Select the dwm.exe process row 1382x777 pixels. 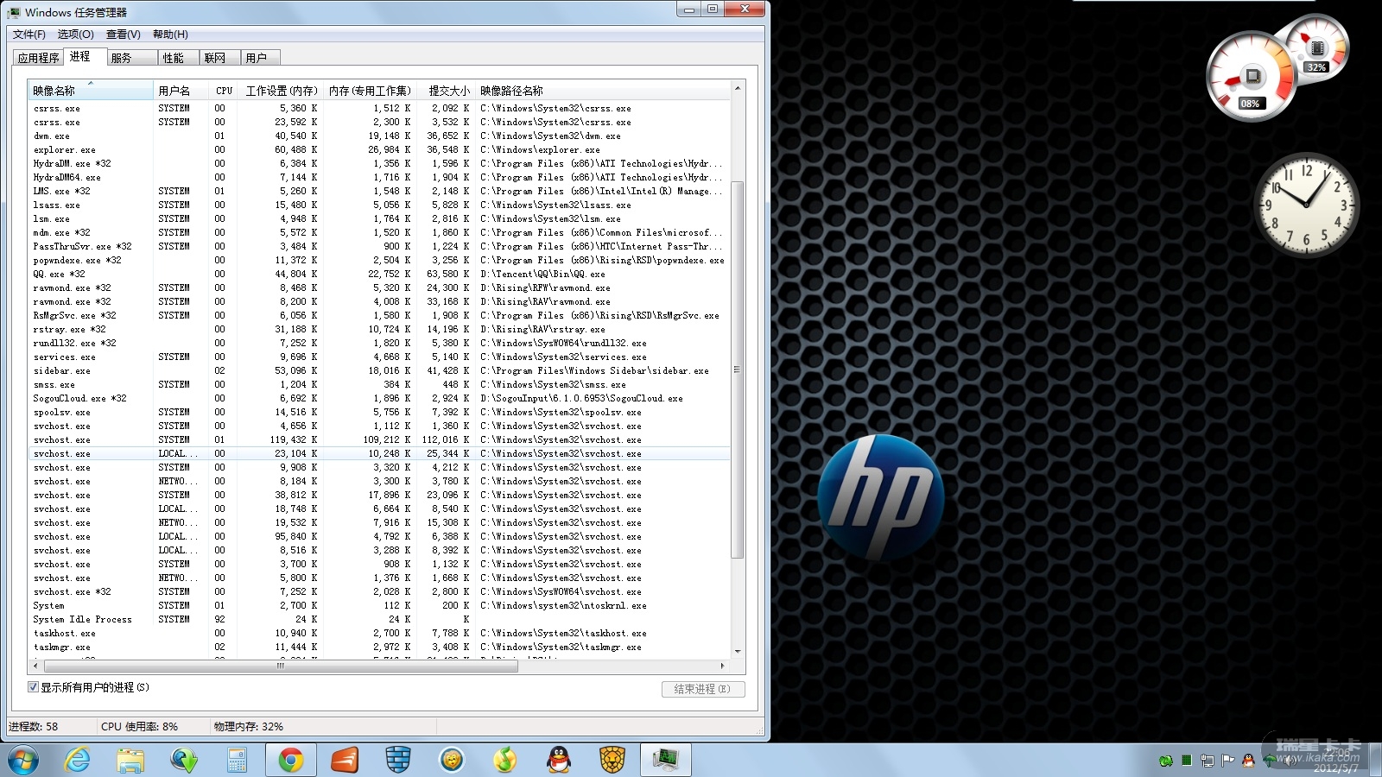point(379,136)
